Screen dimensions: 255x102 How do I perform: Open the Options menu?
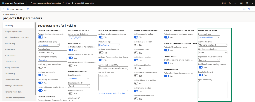tap(20, 9)
